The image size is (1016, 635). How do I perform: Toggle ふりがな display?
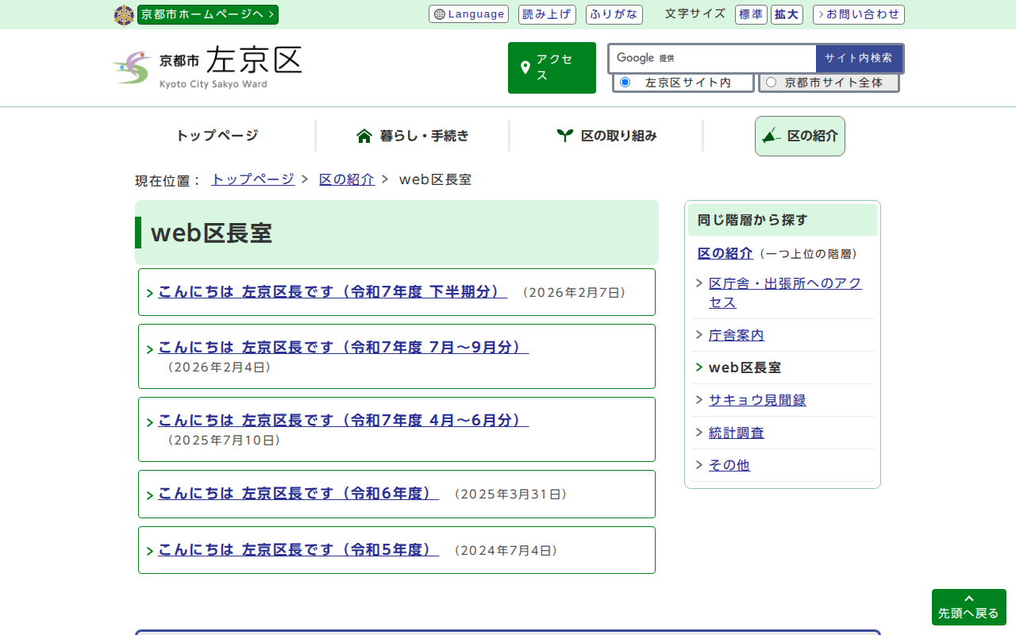click(x=614, y=14)
